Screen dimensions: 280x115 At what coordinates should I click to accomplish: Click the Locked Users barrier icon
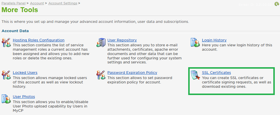(6, 75)
